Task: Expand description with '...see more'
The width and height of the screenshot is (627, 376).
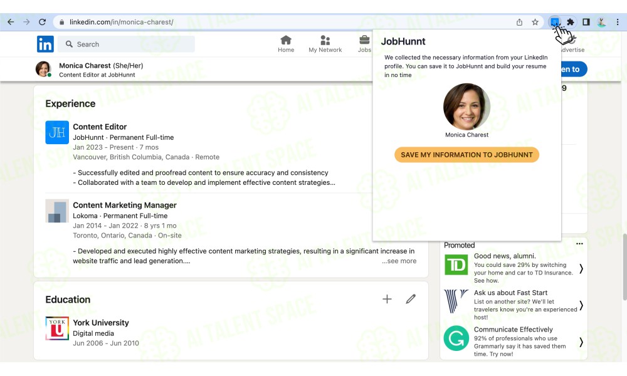Action: pos(399,261)
